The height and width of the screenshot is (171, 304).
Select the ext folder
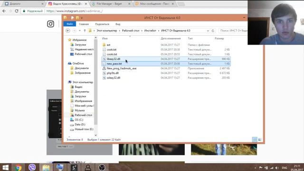click(x=108, y=45)
